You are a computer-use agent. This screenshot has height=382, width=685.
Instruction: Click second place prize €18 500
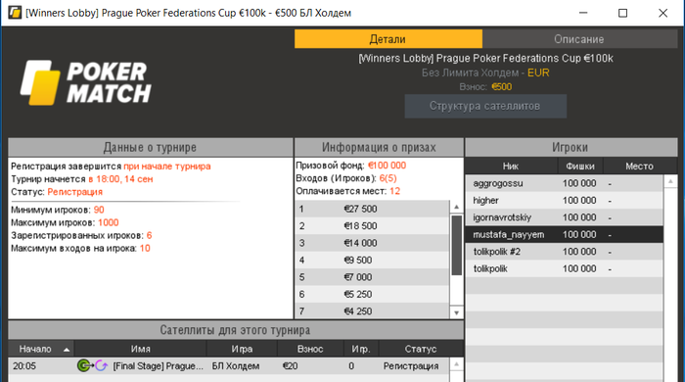click(360, 226)
